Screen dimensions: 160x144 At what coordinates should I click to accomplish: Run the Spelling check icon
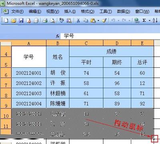62,20
